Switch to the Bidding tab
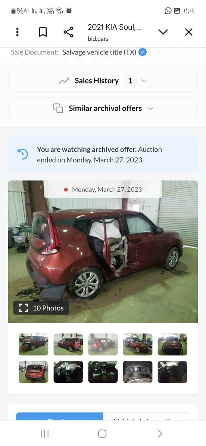 (59, 417)
